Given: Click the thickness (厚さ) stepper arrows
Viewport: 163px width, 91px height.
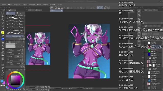Looking at the screenshot, I should pos(20,60).
